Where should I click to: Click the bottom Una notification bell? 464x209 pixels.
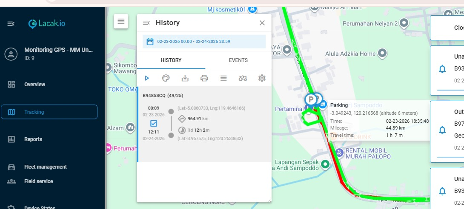tap(442, 191)
